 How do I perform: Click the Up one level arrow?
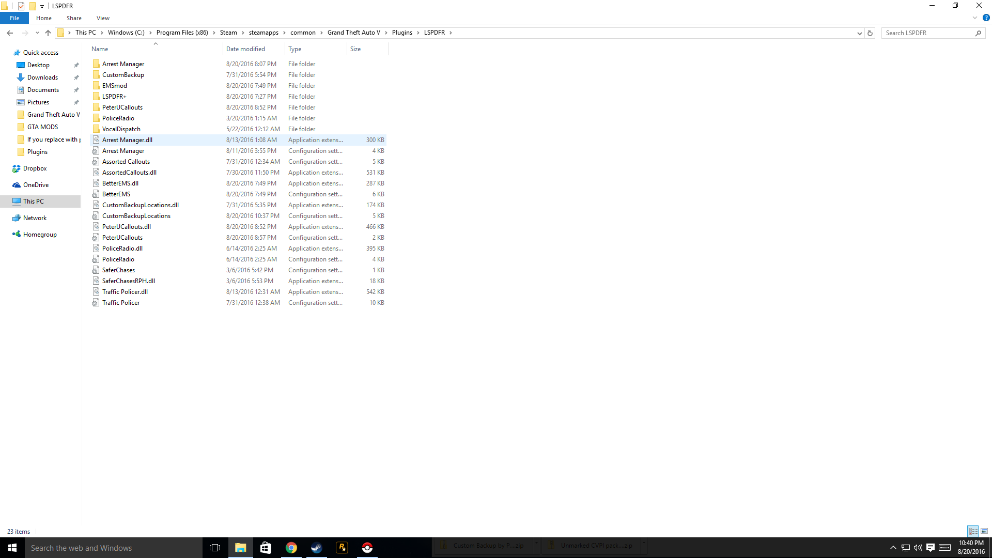point(48,33)
